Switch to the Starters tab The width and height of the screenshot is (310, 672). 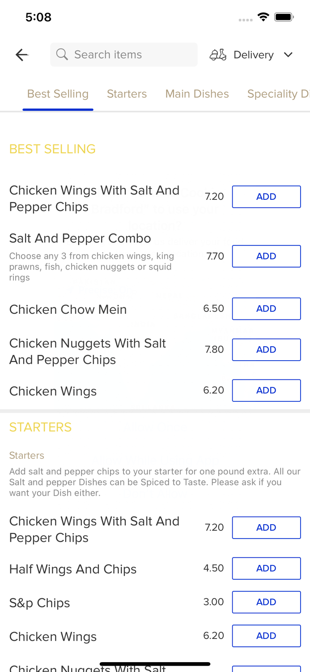[x=127, y=94]
